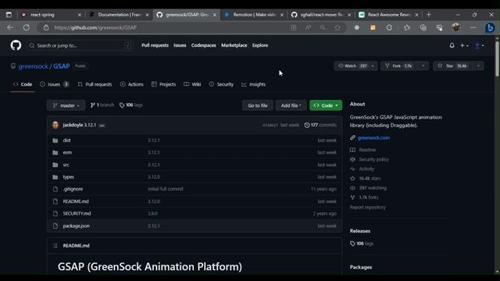Switch to the sghall/react-move tab

point(321,15)
